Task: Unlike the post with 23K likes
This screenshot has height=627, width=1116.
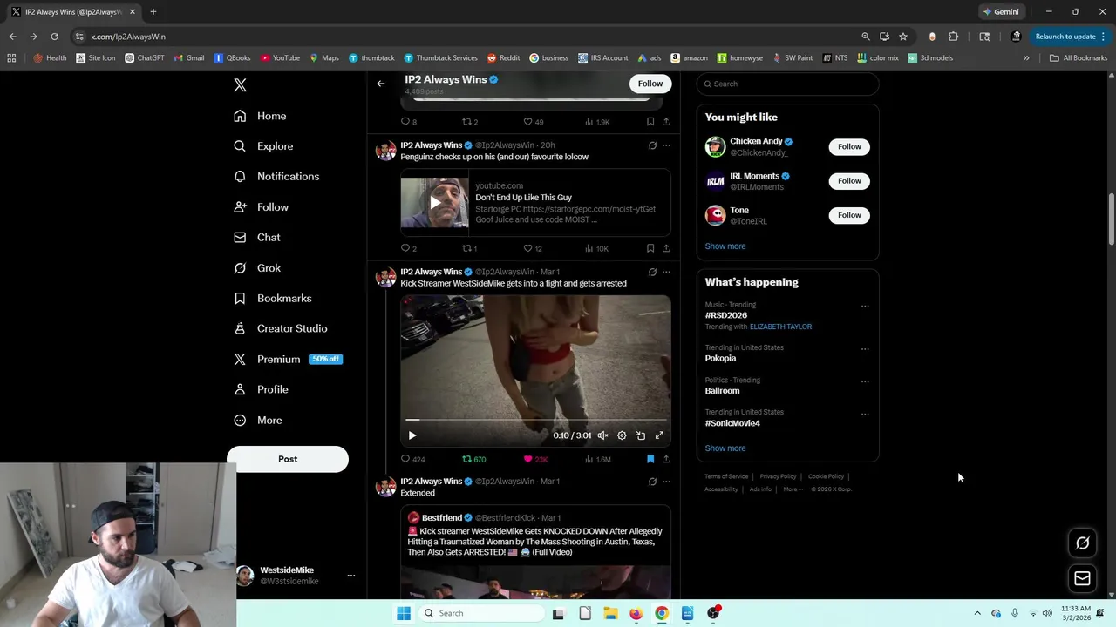Action: [535, 459]
